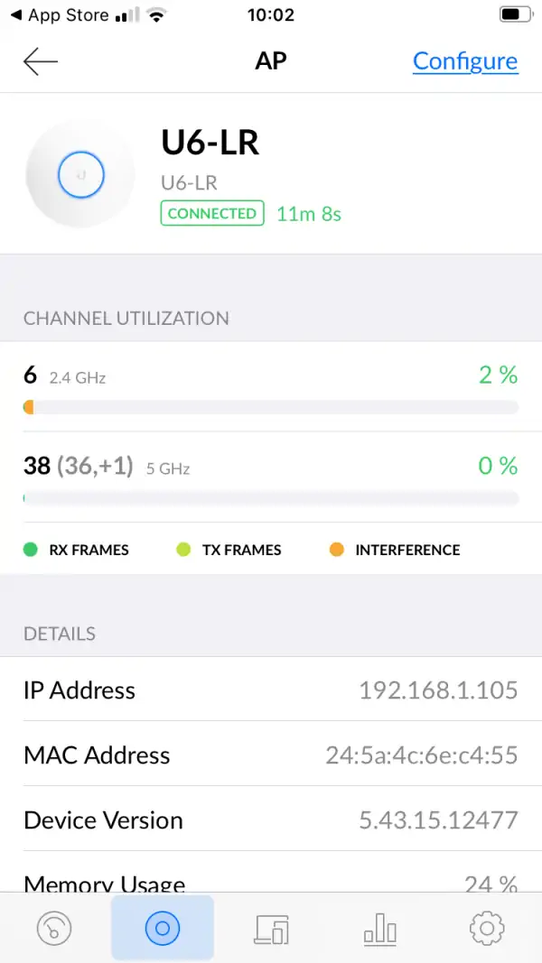Image resolution: width=542 pixels, height=963 pixels.
Task: Select the devices tab with ring icon
Action: coord(163,928)
